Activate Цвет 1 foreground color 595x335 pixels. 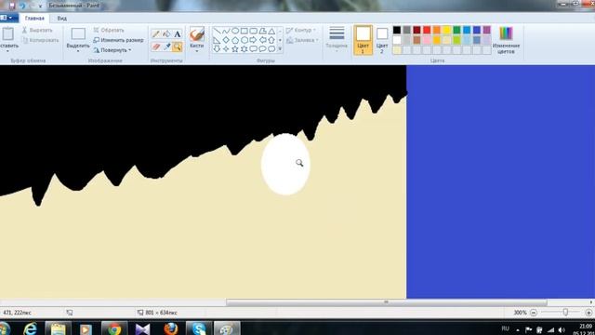pos(364,40)
